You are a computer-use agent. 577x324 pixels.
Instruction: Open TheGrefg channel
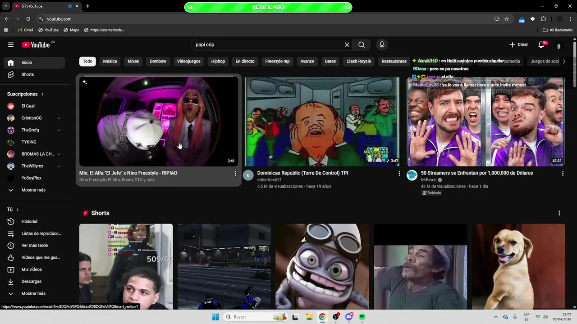34,130
